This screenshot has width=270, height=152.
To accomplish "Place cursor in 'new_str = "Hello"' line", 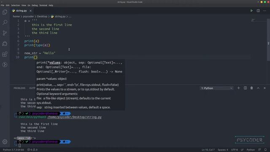I will click(40, 53).
